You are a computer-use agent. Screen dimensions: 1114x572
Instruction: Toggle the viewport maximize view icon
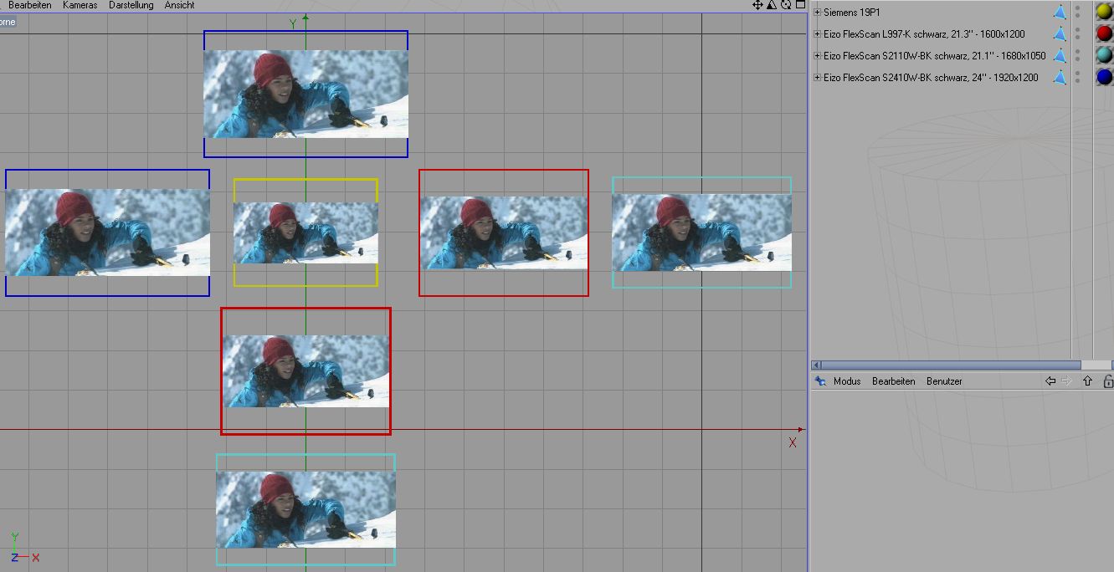(800, 5)
